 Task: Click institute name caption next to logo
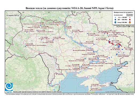(x=37, y=92)
